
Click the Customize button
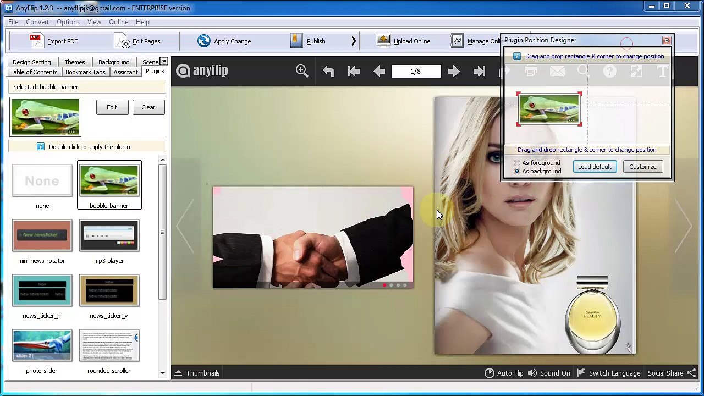pyautogui.click(x=643, y=167)
